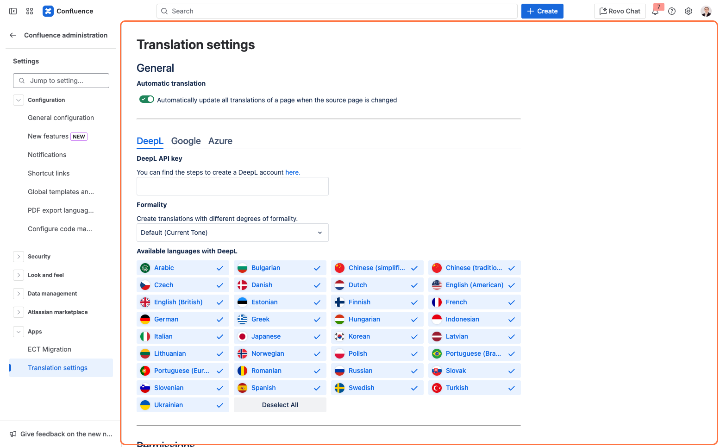Collapse the Apps section chevron
Screen dimensions: 720x447
click(x=19, y=332)
